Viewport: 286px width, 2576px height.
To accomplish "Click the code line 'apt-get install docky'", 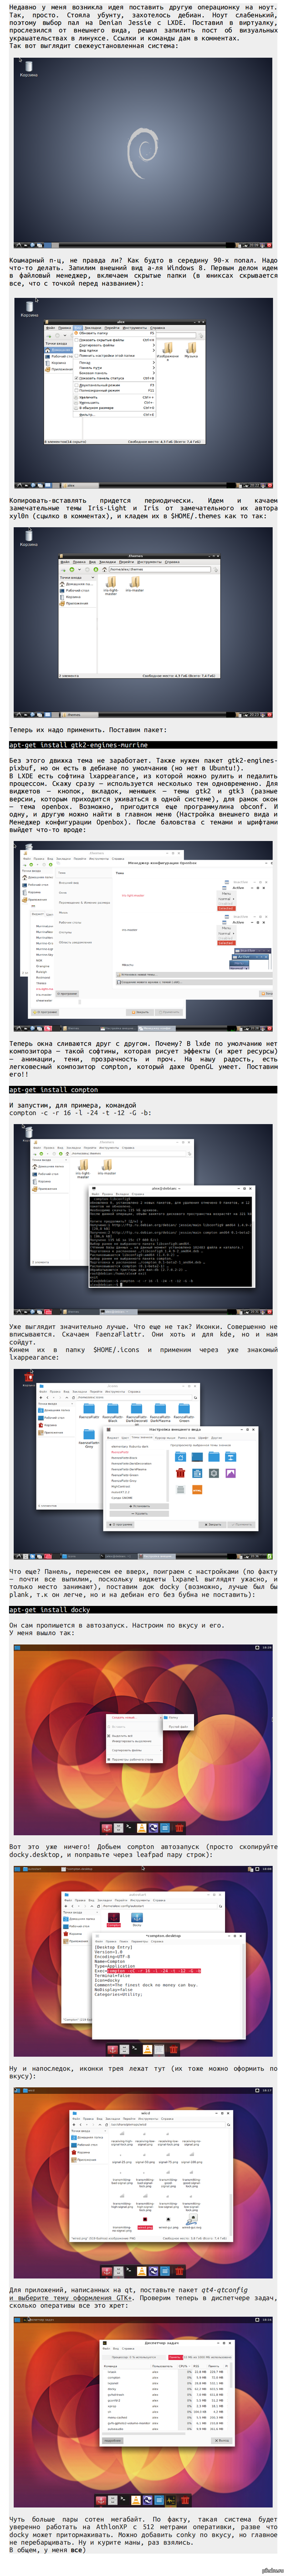I will (49, 1610).
